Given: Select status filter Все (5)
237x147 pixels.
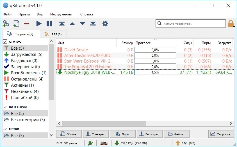Looking at the screenshot, I should pyautogui.click(x=26, y=48).
